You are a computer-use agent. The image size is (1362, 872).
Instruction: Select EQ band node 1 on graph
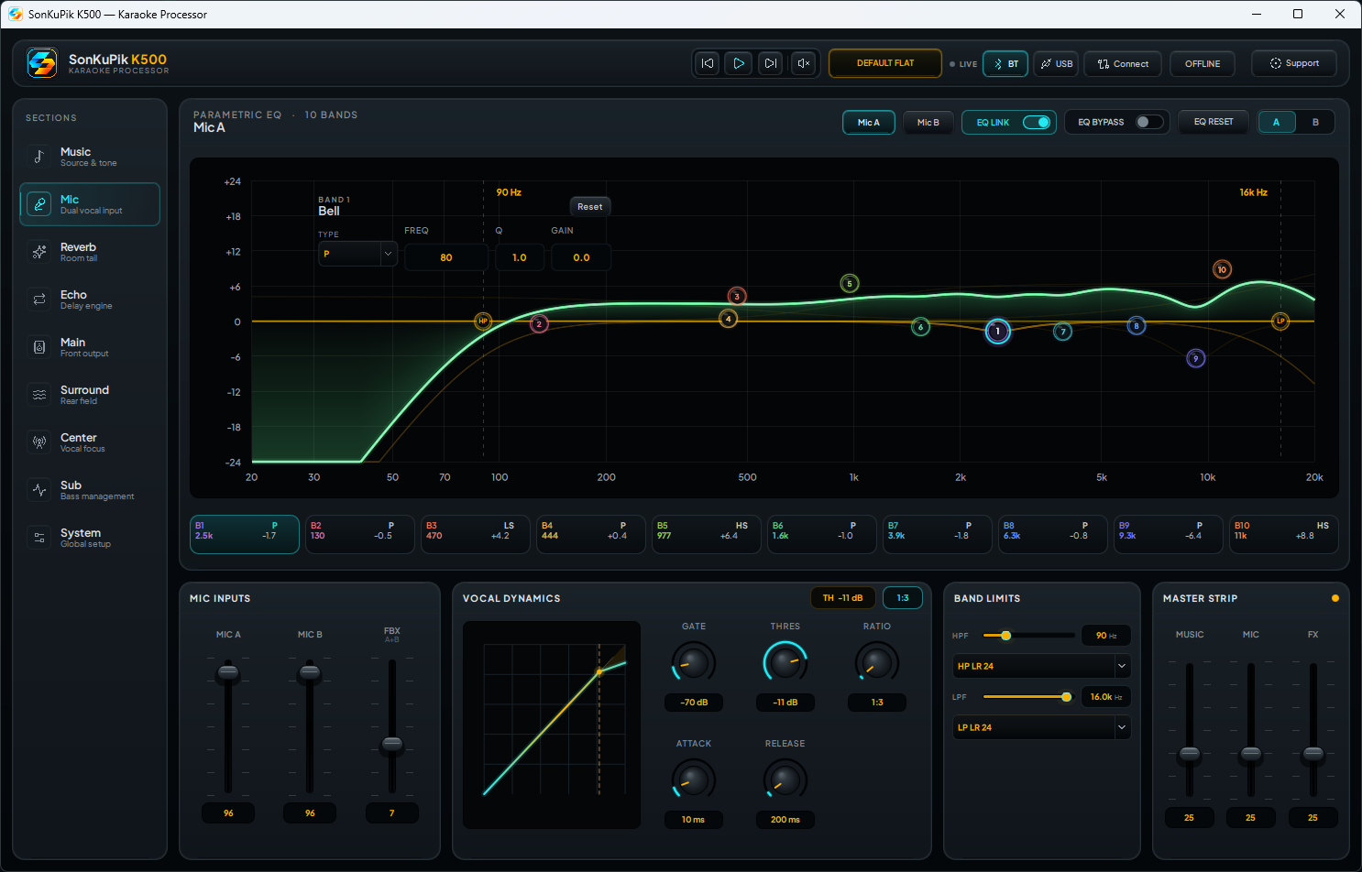pyautogui.click(x=998, y=332)
